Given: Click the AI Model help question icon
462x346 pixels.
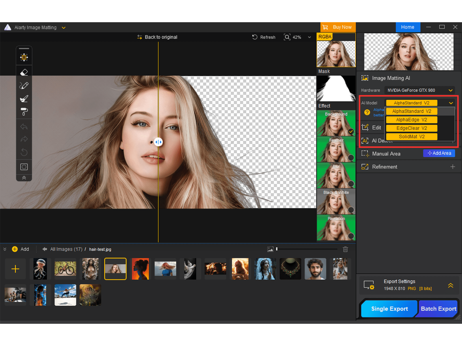Looking at the screenshot, I should 367,112.
